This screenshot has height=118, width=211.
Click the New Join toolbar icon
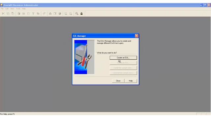(38, 14)
